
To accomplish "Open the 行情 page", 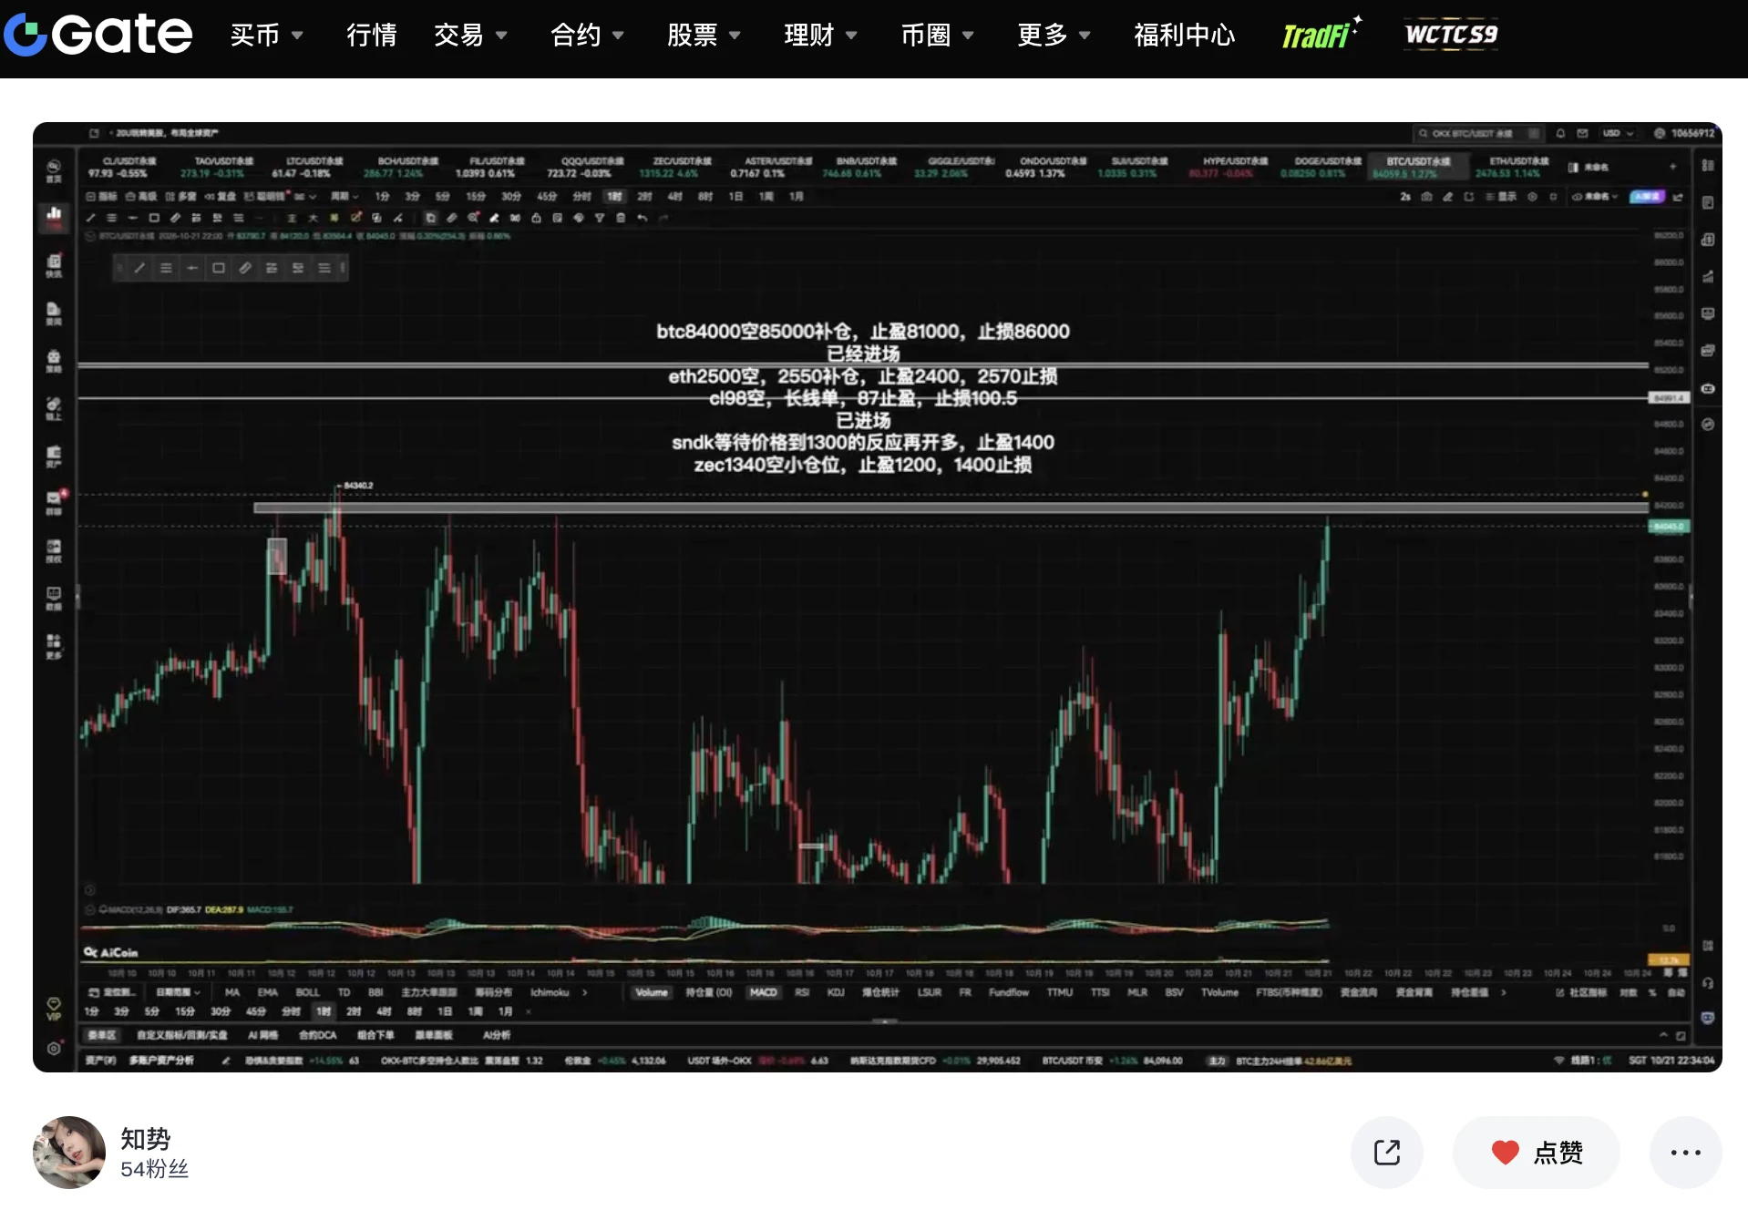I will (x=371, y=36).
